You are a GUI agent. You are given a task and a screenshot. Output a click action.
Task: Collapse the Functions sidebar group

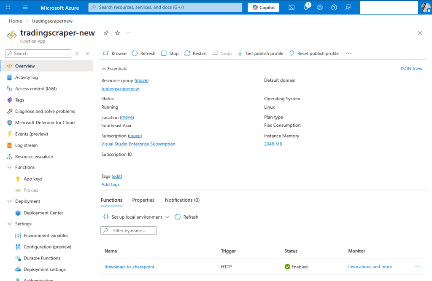pos(10,167)
